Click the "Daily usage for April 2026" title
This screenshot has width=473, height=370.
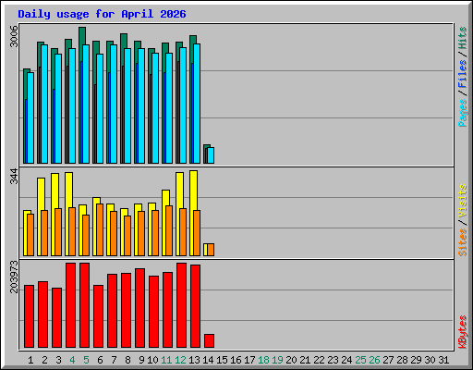(x=102, y=14)
